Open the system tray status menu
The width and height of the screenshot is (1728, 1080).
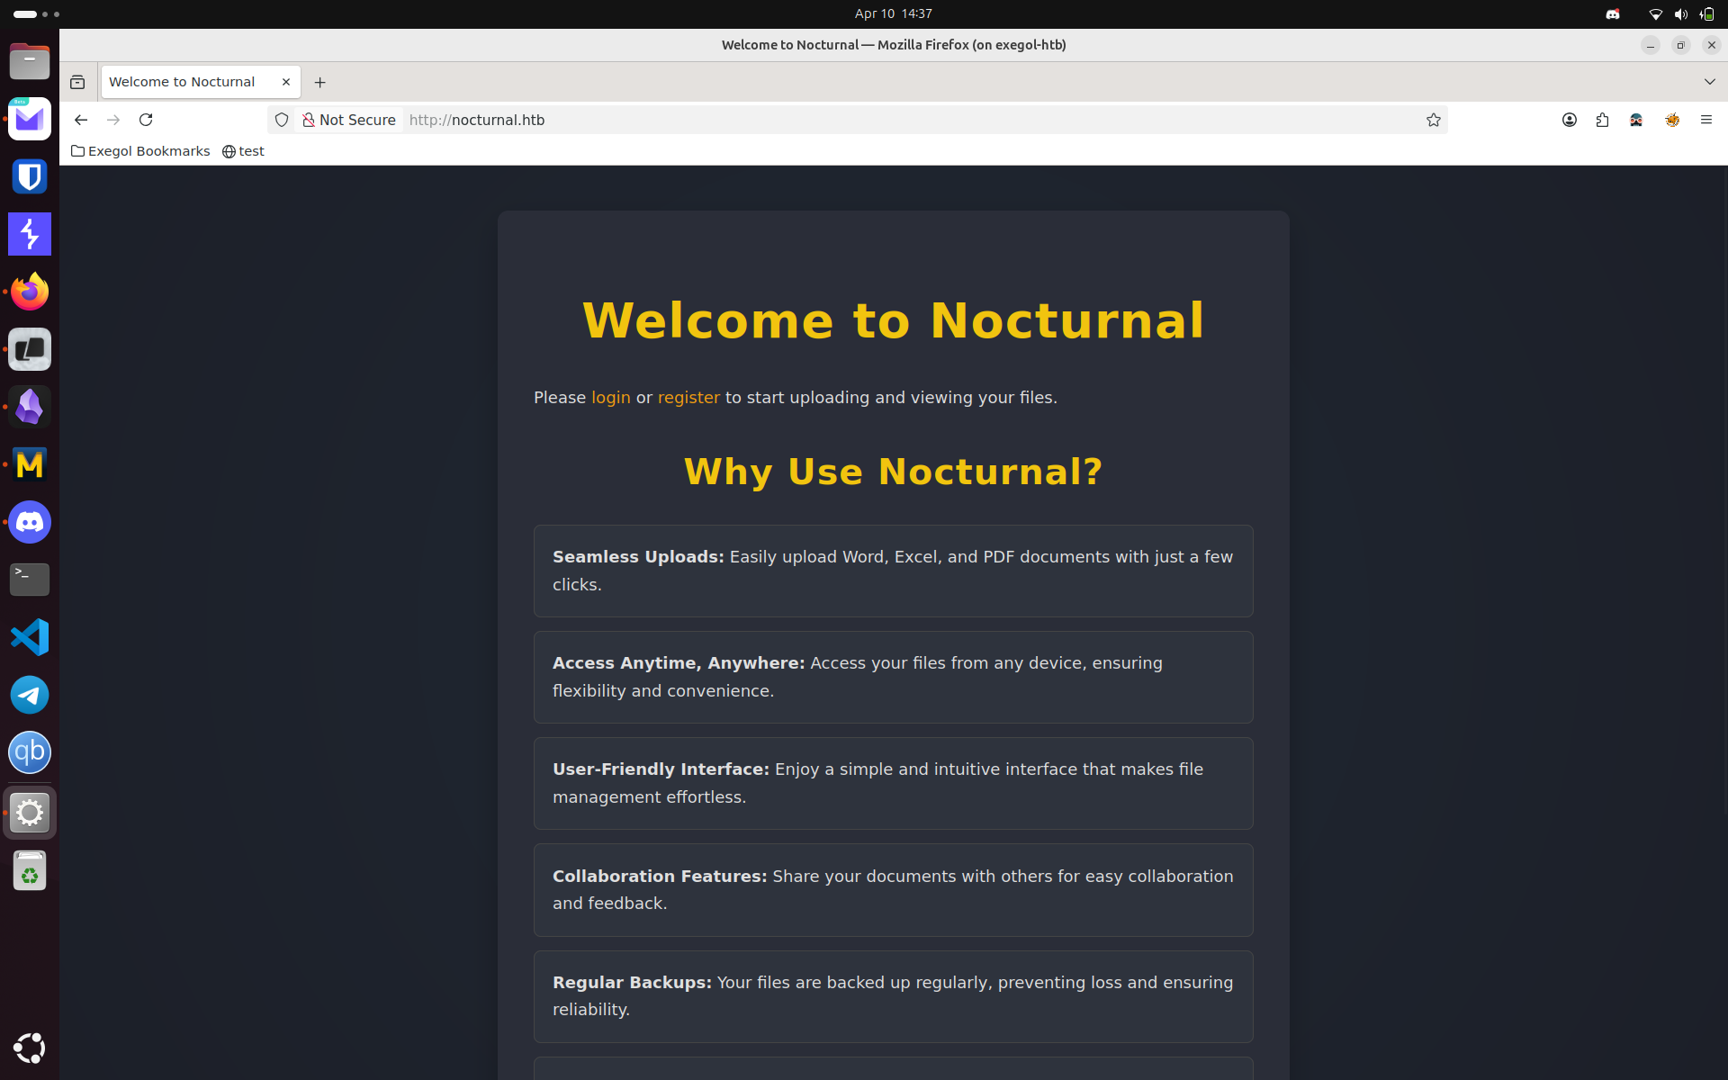click(x=1680, y=13)
